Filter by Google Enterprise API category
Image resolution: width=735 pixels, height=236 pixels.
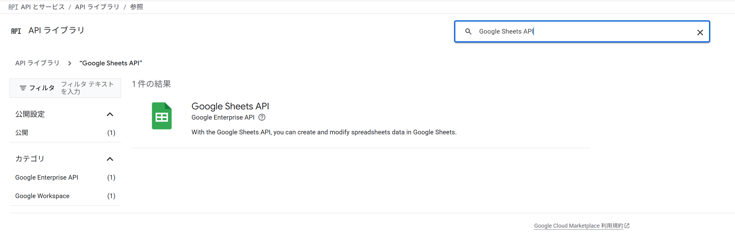pyautogui.click(x=47, y=177)
